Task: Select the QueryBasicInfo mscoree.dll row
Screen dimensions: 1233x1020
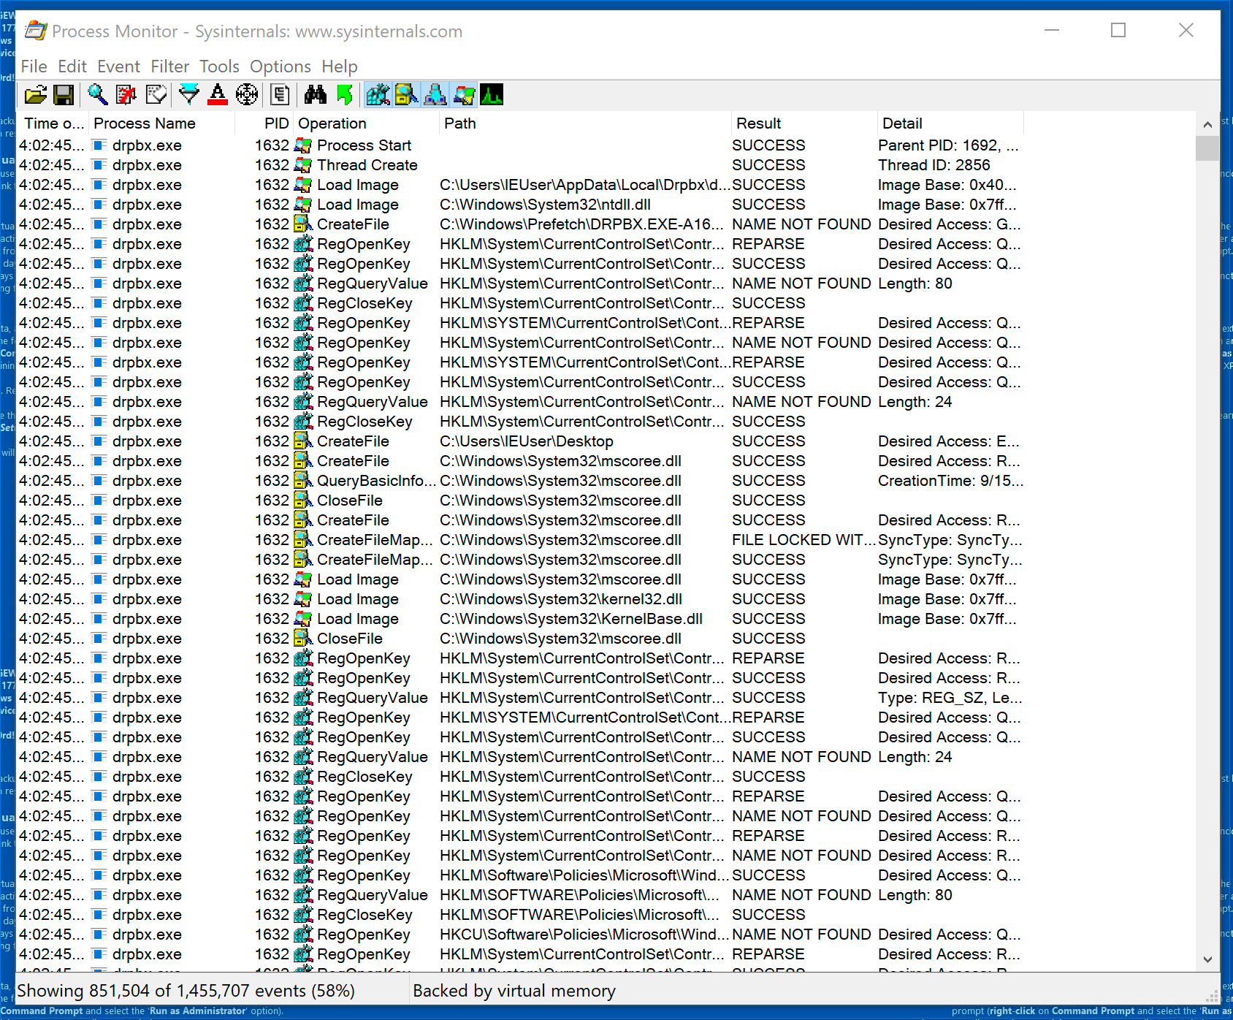Action: pos(520,481)
